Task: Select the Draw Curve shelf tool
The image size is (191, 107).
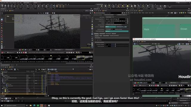Action: pos(32,6)
